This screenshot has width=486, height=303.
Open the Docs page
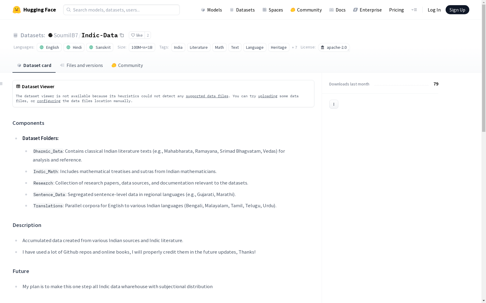[x=337, y=10]
